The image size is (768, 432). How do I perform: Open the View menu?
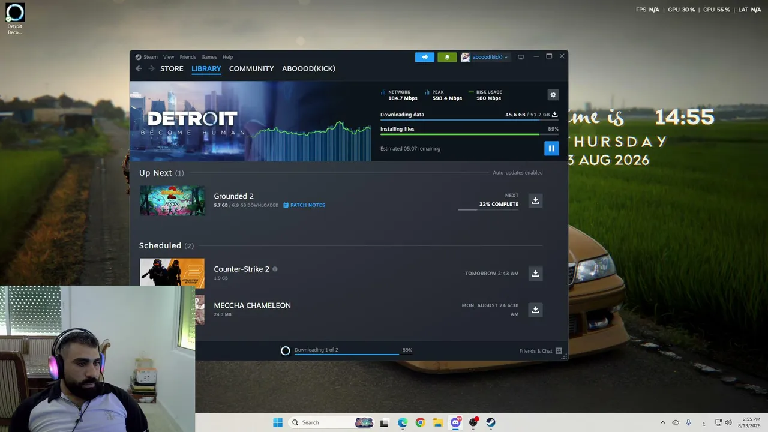[169, 57]
